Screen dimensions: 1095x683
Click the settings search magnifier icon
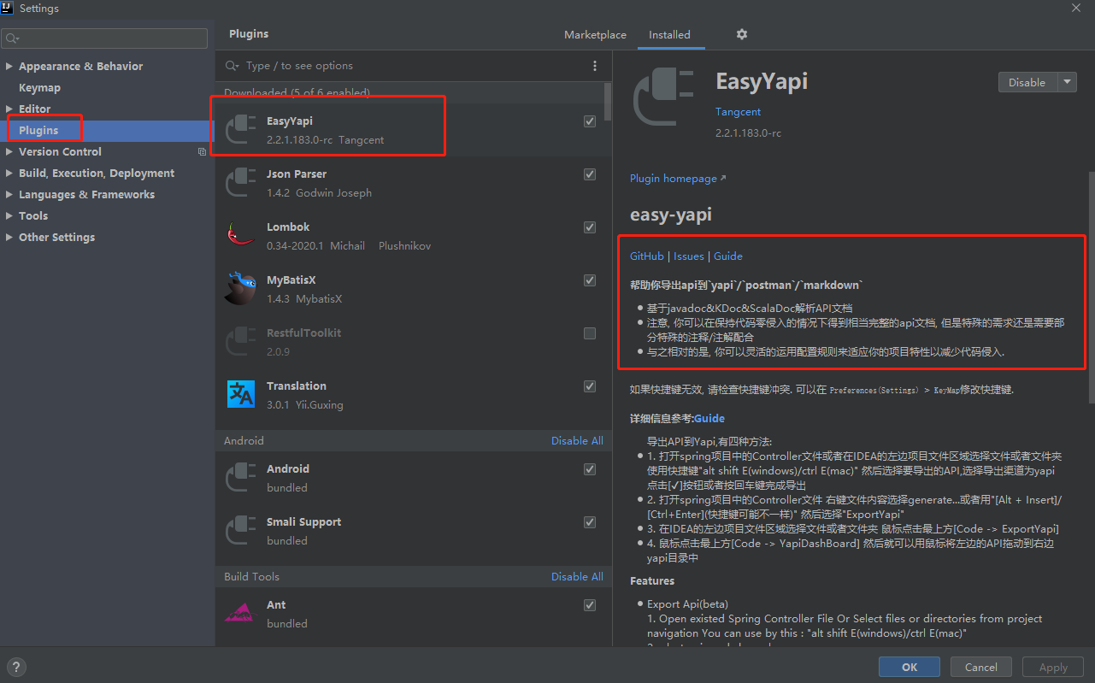(x=12, y=38)
